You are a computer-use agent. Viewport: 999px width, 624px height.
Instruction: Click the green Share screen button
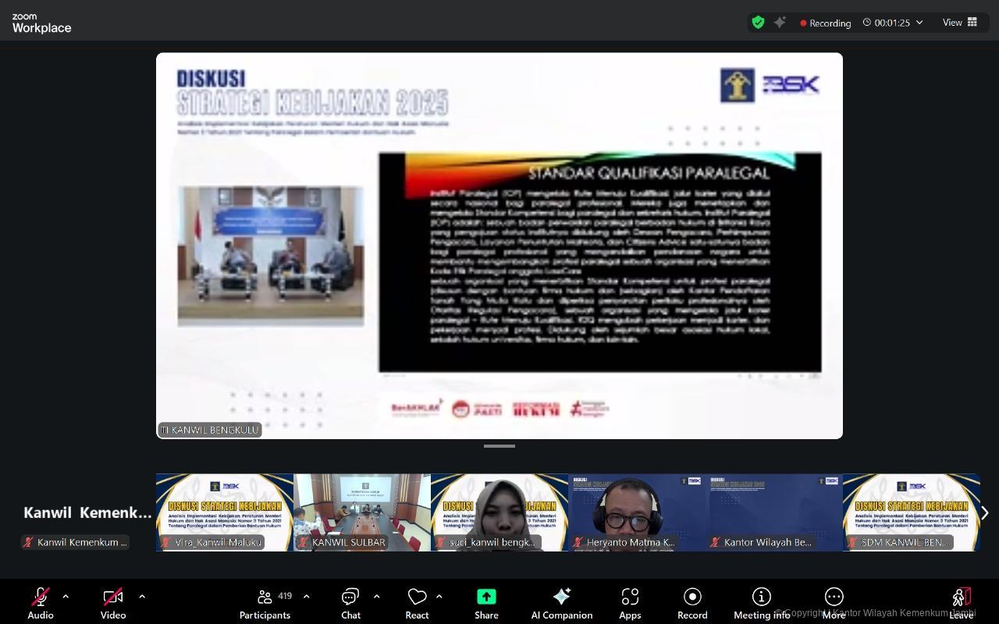(486, 603)
